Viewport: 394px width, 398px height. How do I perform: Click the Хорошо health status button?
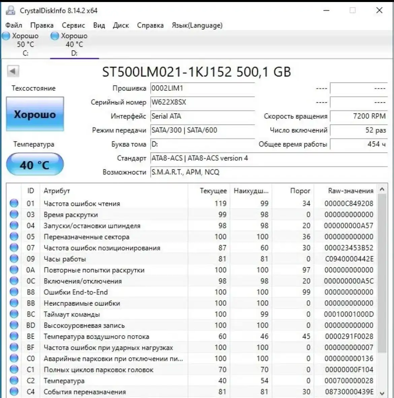tap(35, 114)
